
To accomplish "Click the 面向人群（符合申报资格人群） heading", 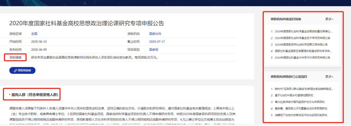I will [35, 95].
